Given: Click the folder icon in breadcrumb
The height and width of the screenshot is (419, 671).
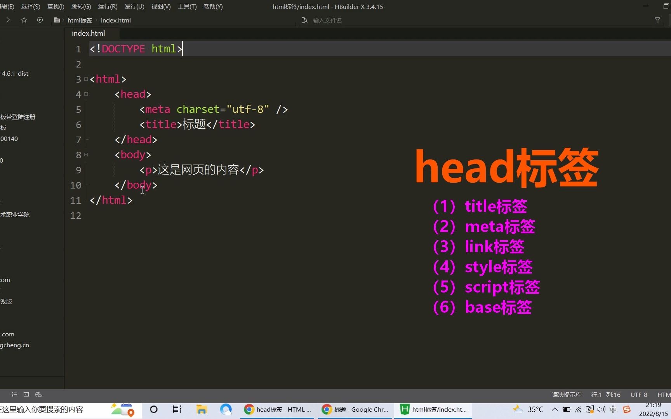Looking at the screenshot, I should 57,20.
